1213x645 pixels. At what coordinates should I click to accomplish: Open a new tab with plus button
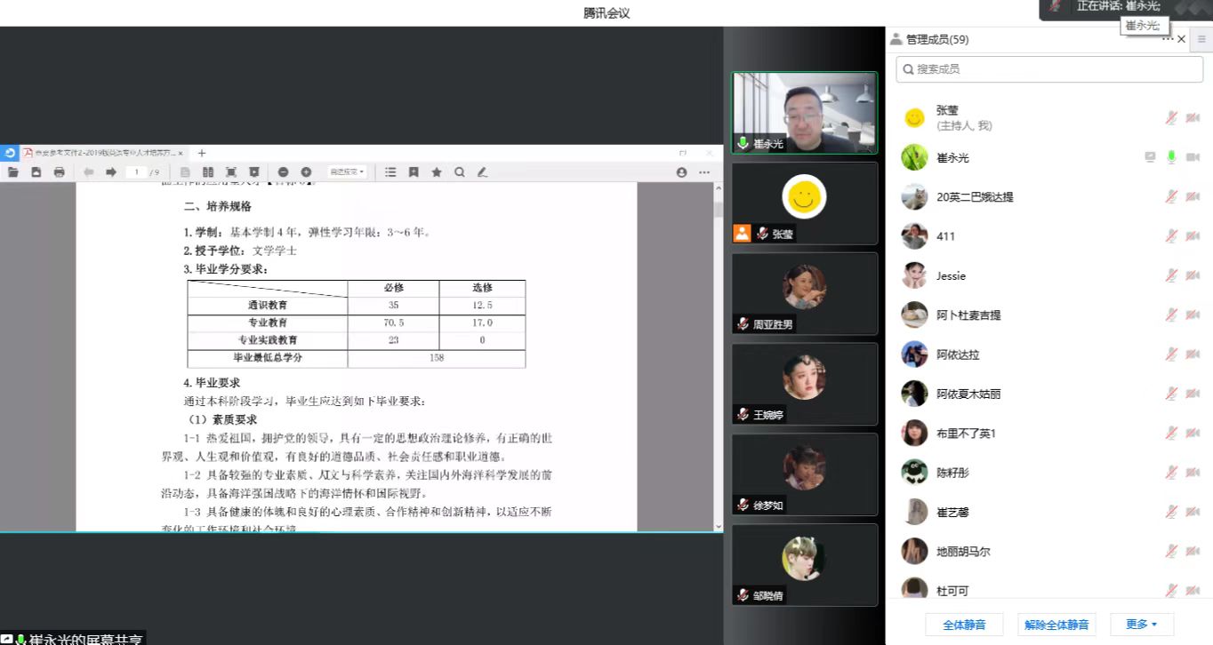(202, 153)
